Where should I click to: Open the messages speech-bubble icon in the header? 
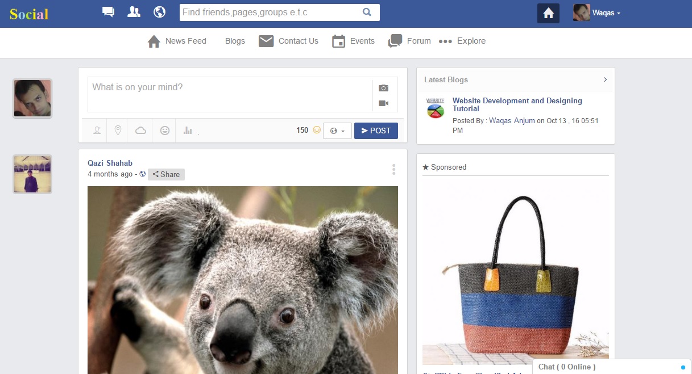coord(108,12)
